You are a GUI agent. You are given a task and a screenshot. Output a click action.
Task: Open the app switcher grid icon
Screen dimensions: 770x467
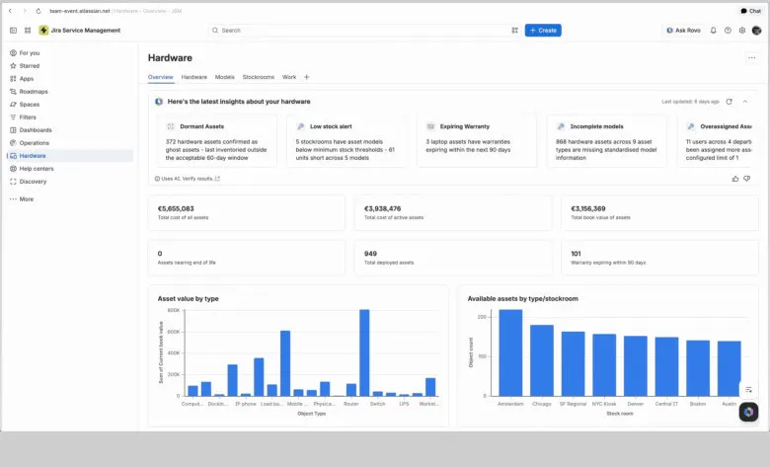28,31
